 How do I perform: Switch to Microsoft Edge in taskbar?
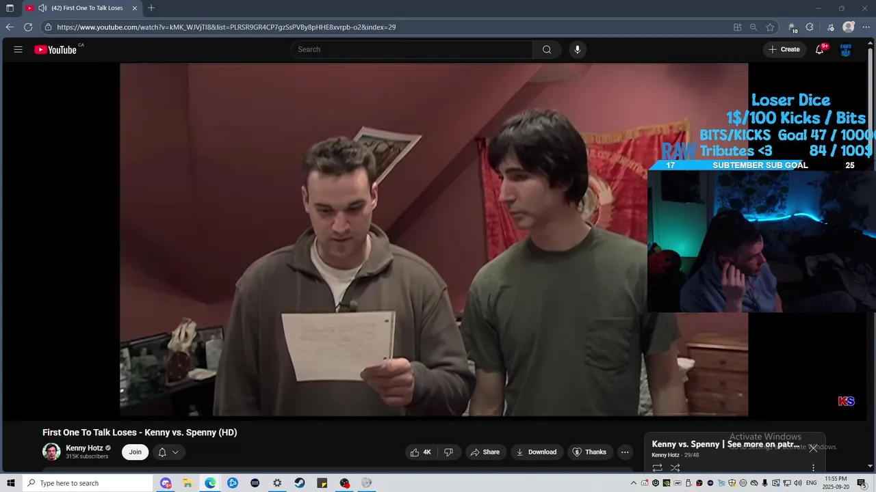(x=210, y=483)
